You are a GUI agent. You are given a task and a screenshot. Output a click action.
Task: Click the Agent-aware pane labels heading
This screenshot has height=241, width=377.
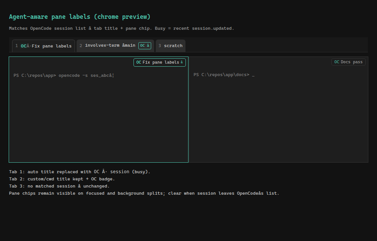80,17
